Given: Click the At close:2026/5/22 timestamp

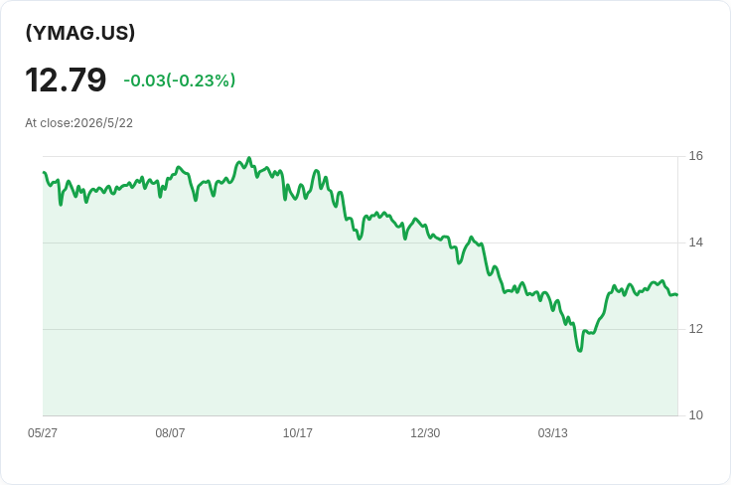Looking at the screenshot, I should click(78, 123).
